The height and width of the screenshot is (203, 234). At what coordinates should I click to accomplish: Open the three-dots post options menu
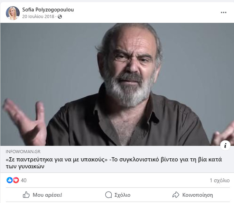click(x=223, y=12)
